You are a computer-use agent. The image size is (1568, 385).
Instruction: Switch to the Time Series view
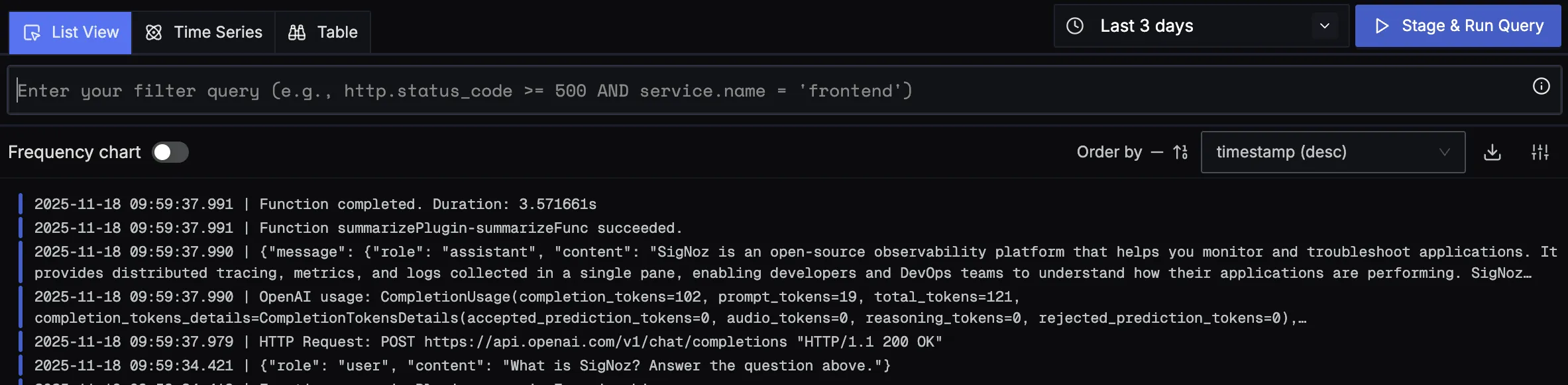coord(217,32)
